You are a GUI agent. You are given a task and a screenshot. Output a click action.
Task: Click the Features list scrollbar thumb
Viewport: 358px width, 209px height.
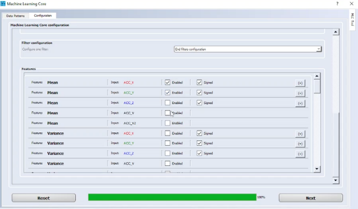point(317,86)
